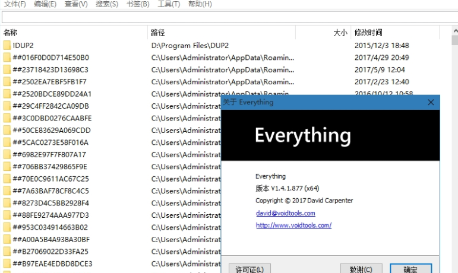Select the ##953C034914663B02 folder name

[50, 227]
